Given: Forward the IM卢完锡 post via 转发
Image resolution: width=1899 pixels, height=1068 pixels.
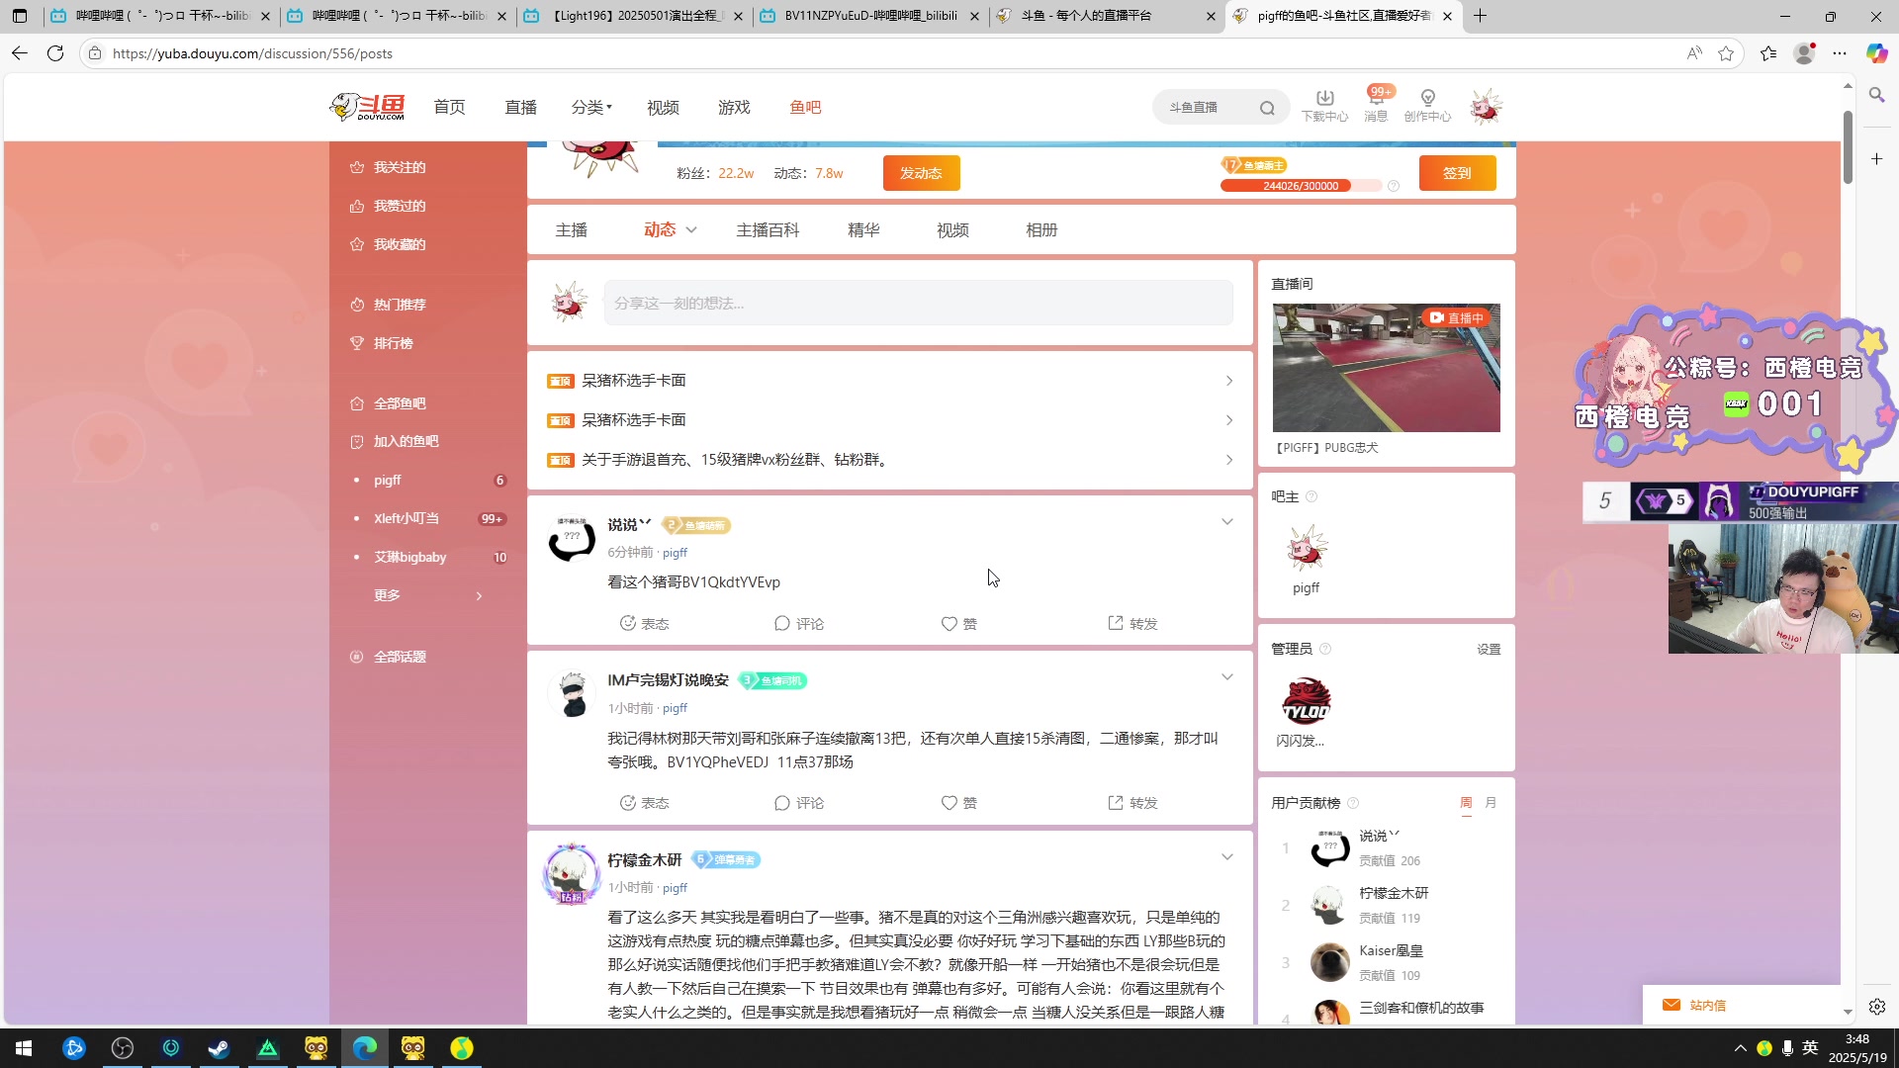Looking at the screenshot, I should (x=1132, y=802).
